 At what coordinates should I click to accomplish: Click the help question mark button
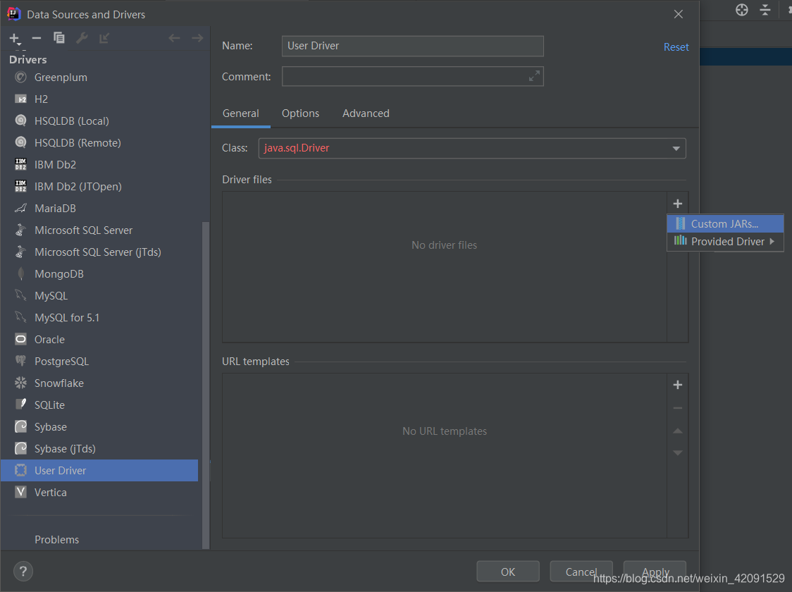click(23, 572)
